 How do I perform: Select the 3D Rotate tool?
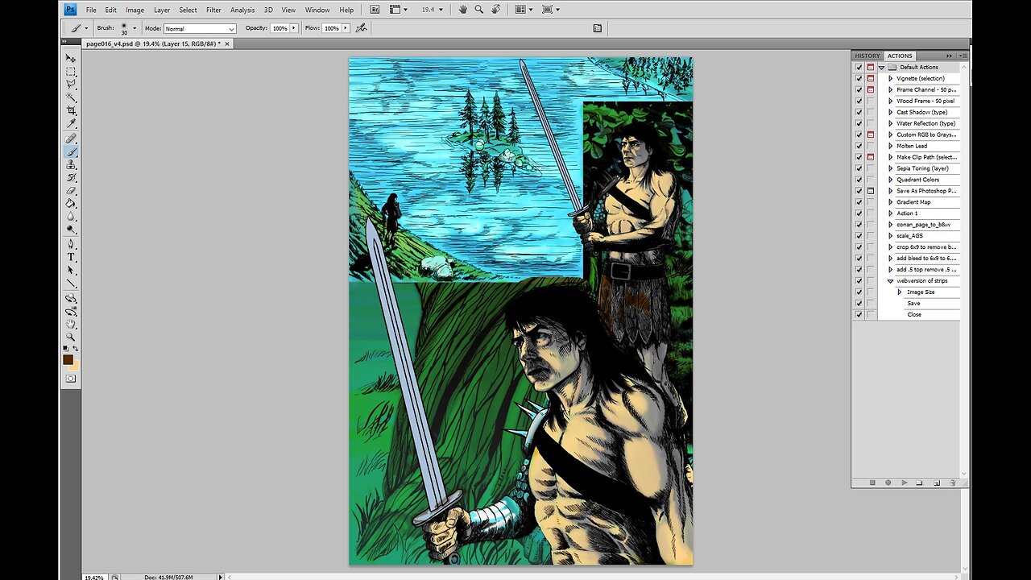71,298
